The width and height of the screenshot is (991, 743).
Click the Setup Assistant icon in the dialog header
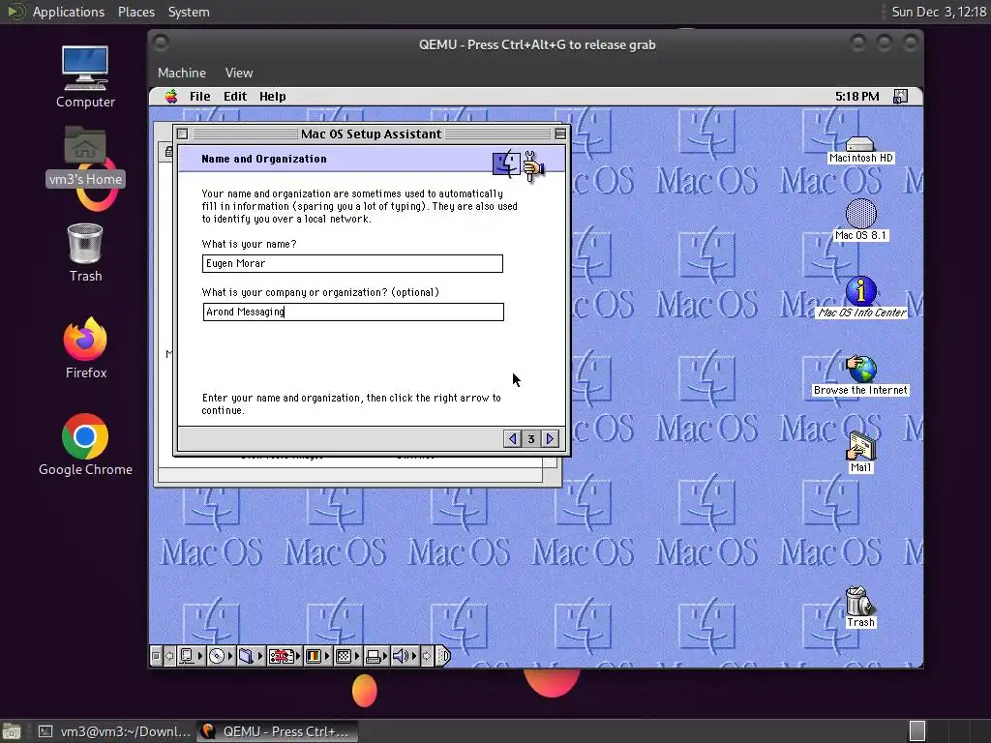pyautogui.click(x=519, y=164)
